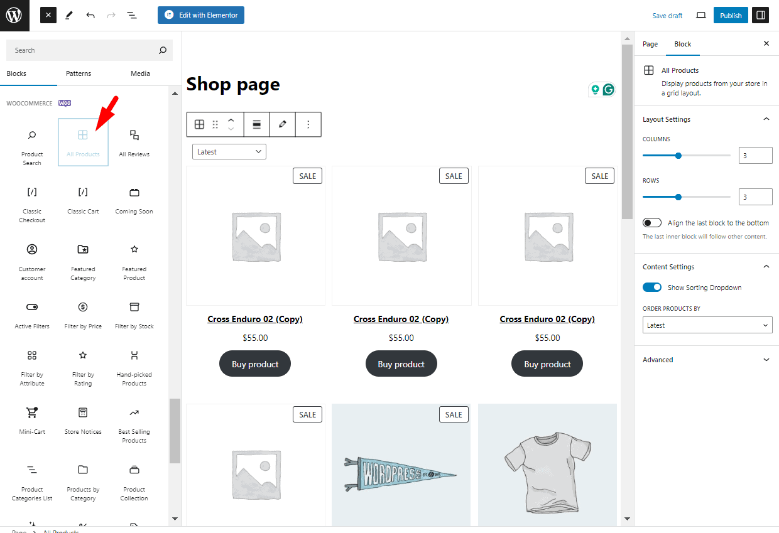Expand the Advanced section
This screenshot has width=779, height=533.
[x=766, y=360]
